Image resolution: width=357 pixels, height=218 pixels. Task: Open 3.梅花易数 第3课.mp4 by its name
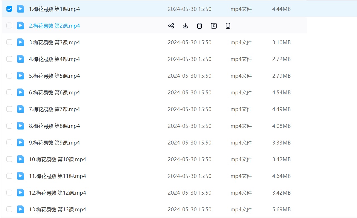pyautogui.click(x=54, y=43)
